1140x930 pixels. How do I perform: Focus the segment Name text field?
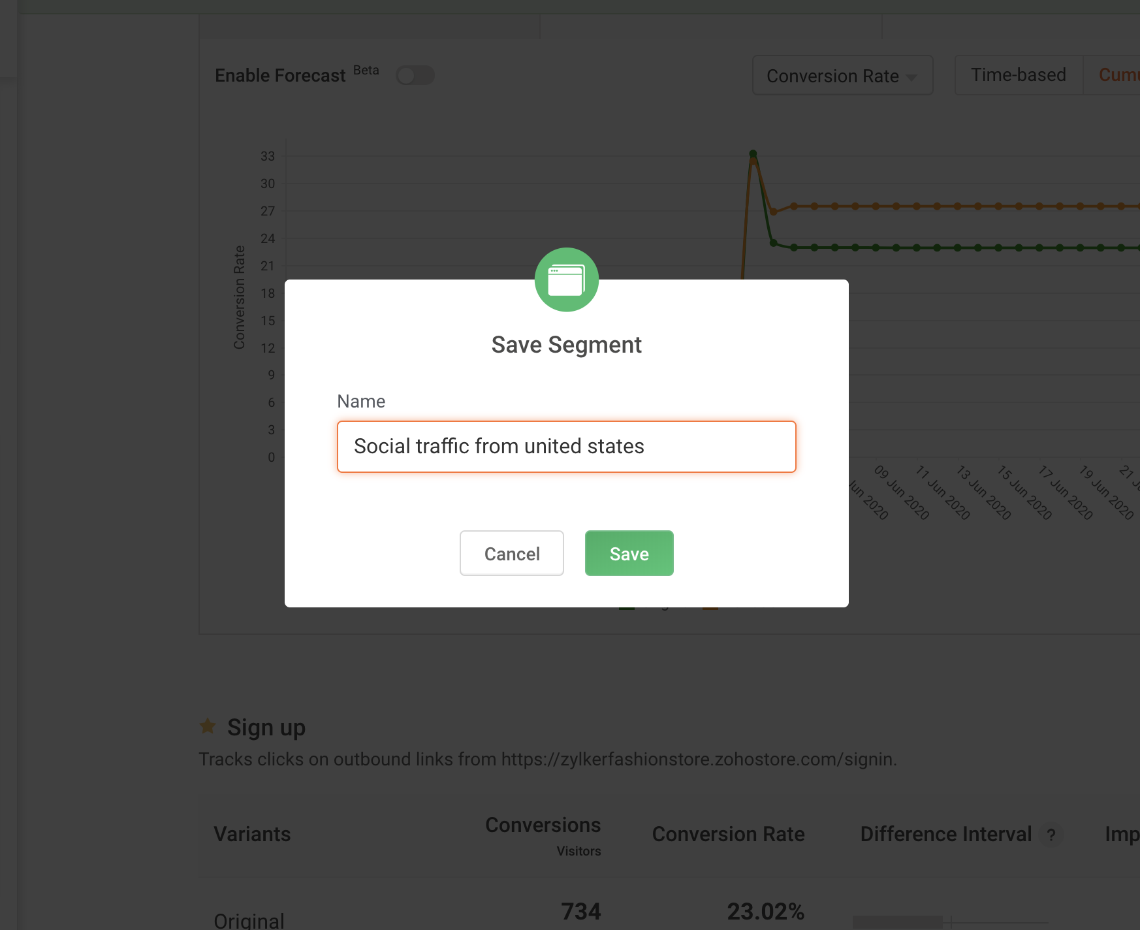point(566,447)
